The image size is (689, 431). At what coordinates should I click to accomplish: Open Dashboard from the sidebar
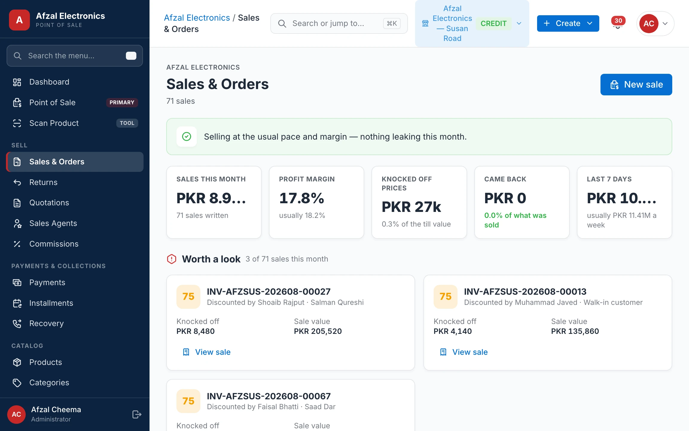75,82
